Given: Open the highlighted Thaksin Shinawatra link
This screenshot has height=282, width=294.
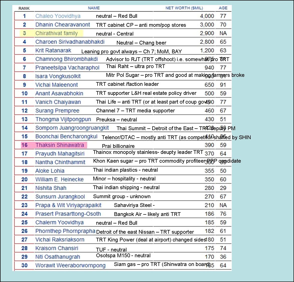Looking at the screenshot, I should pyautogui.click(x=60, y=145).
